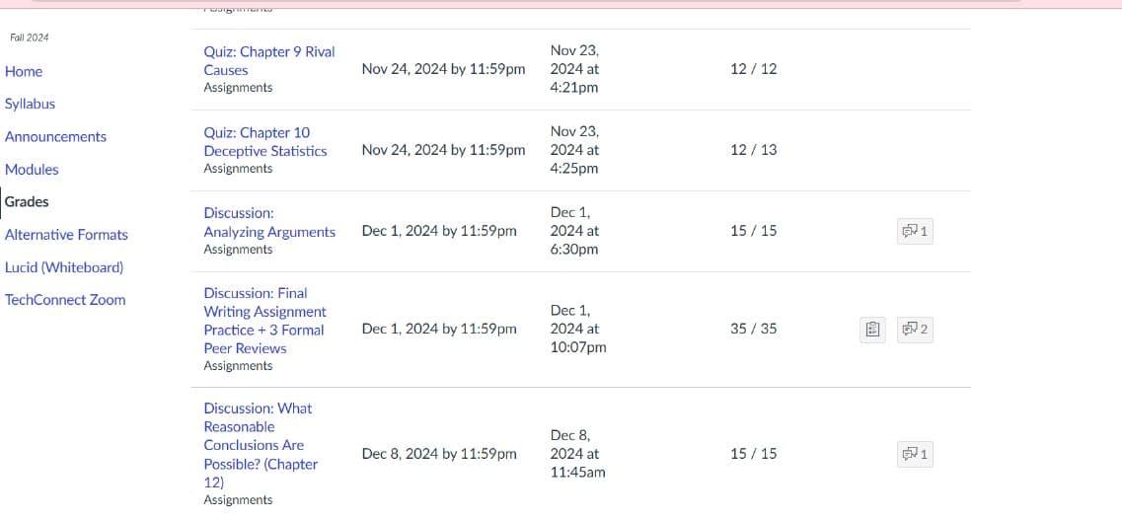Open Modules in course menu
This screenshot has height=519, width=1122.
(32, 170)
